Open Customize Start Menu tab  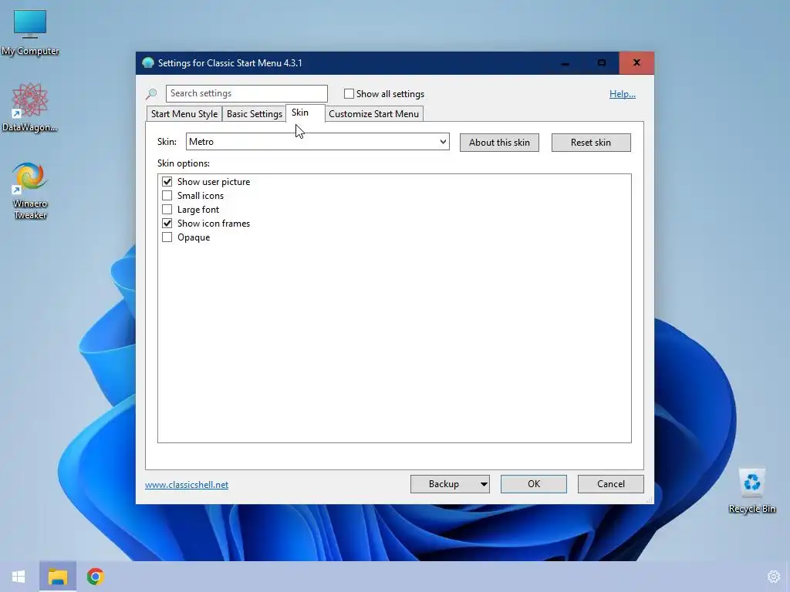[374, 114]
